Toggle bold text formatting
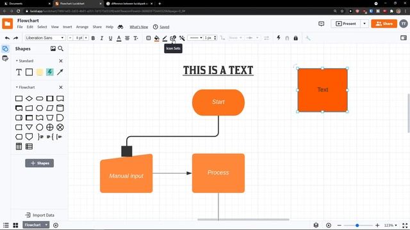The image size is (410, 230). coord(93,38)
